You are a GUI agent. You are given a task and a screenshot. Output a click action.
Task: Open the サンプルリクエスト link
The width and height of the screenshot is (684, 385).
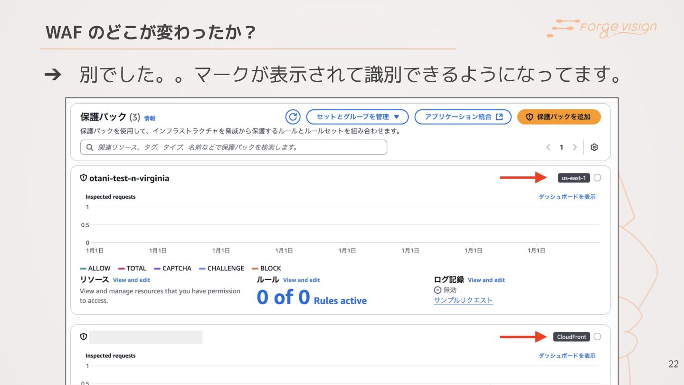(463, 300)
